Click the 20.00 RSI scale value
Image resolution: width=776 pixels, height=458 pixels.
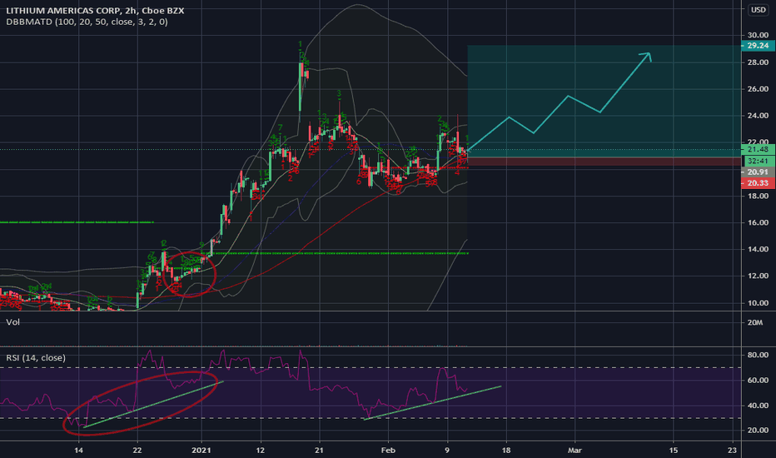tap(758, 431)
